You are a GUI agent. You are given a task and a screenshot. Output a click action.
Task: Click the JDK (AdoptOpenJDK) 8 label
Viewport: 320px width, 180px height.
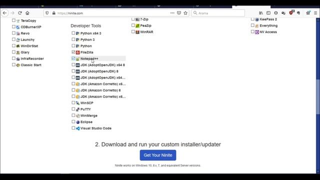point(99,71)
